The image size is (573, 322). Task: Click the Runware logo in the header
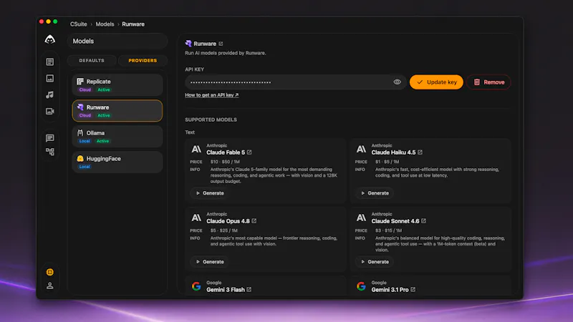point(188,44)
